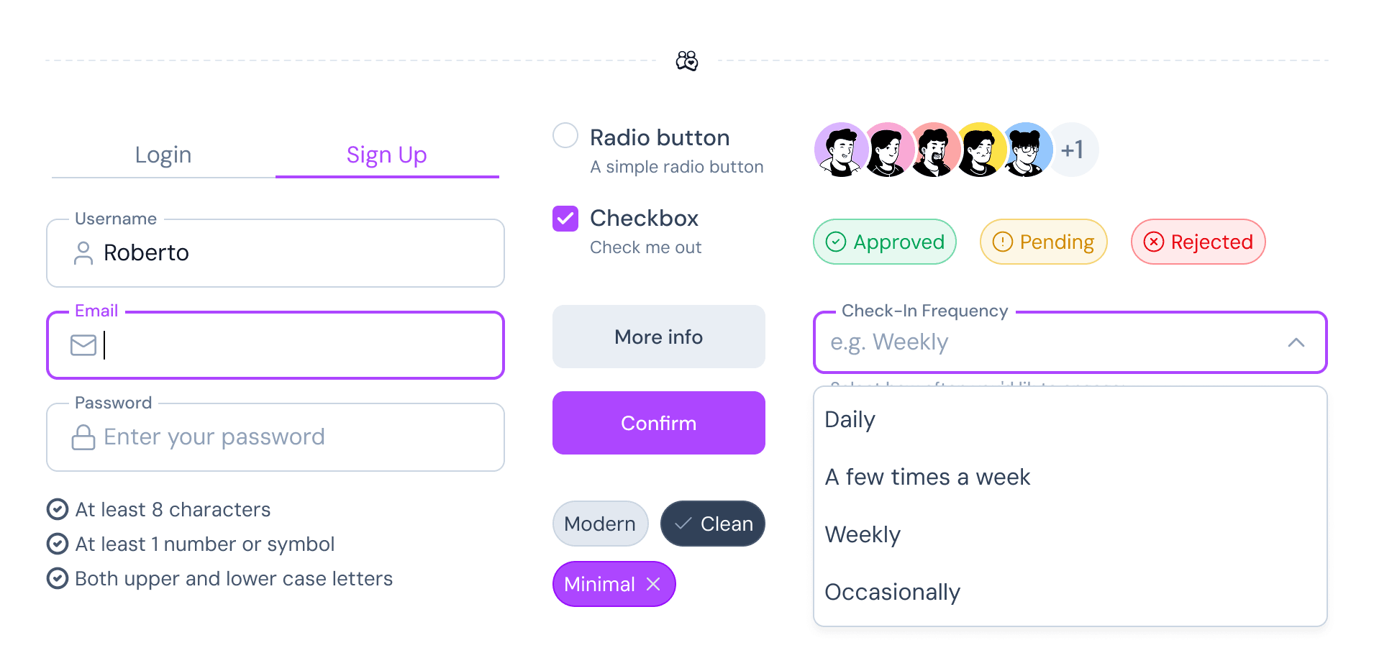Toggle the Modern chip

(x=600, y=524)
